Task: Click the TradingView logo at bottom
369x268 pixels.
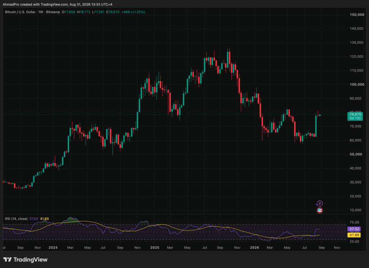Action: [x=25, y=259]
